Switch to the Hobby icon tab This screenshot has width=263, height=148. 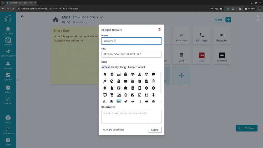click(x=115, y=67)
